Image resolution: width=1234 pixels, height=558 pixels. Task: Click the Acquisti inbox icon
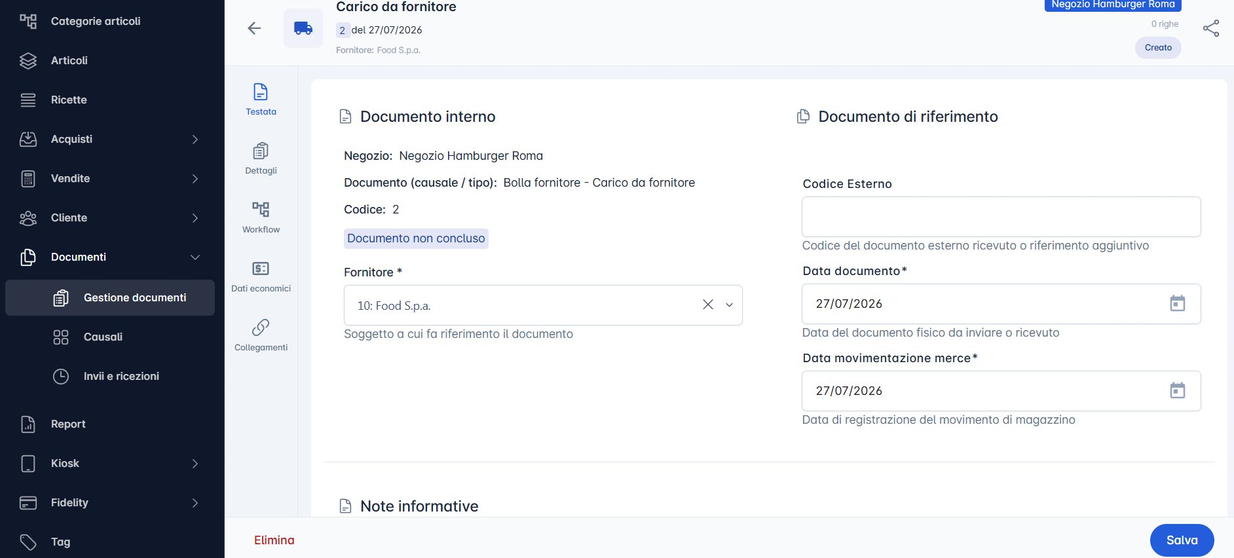click(x=28, y=139)
